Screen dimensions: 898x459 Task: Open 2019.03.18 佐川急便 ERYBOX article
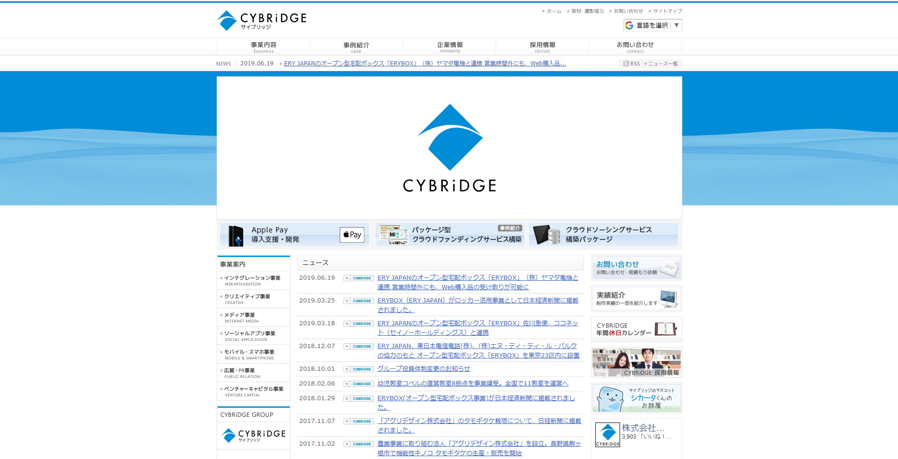pos(478,328)
